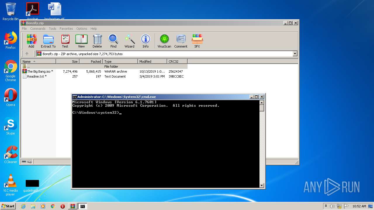The image size is (374, 210).
Task: Select the guidelines desktop file icon
Action: point(32,186)
